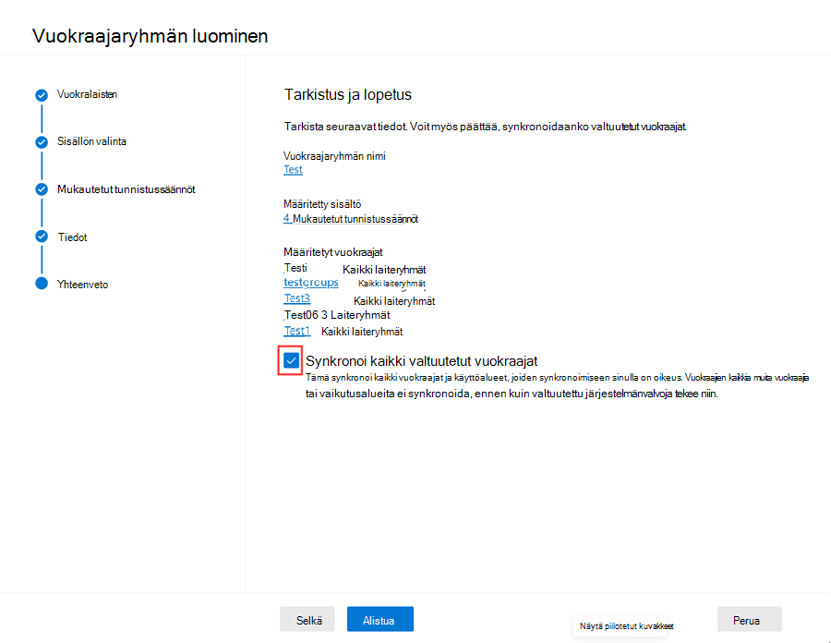Click Kaikki laiteryhmät next to Test3

(394, 301)
